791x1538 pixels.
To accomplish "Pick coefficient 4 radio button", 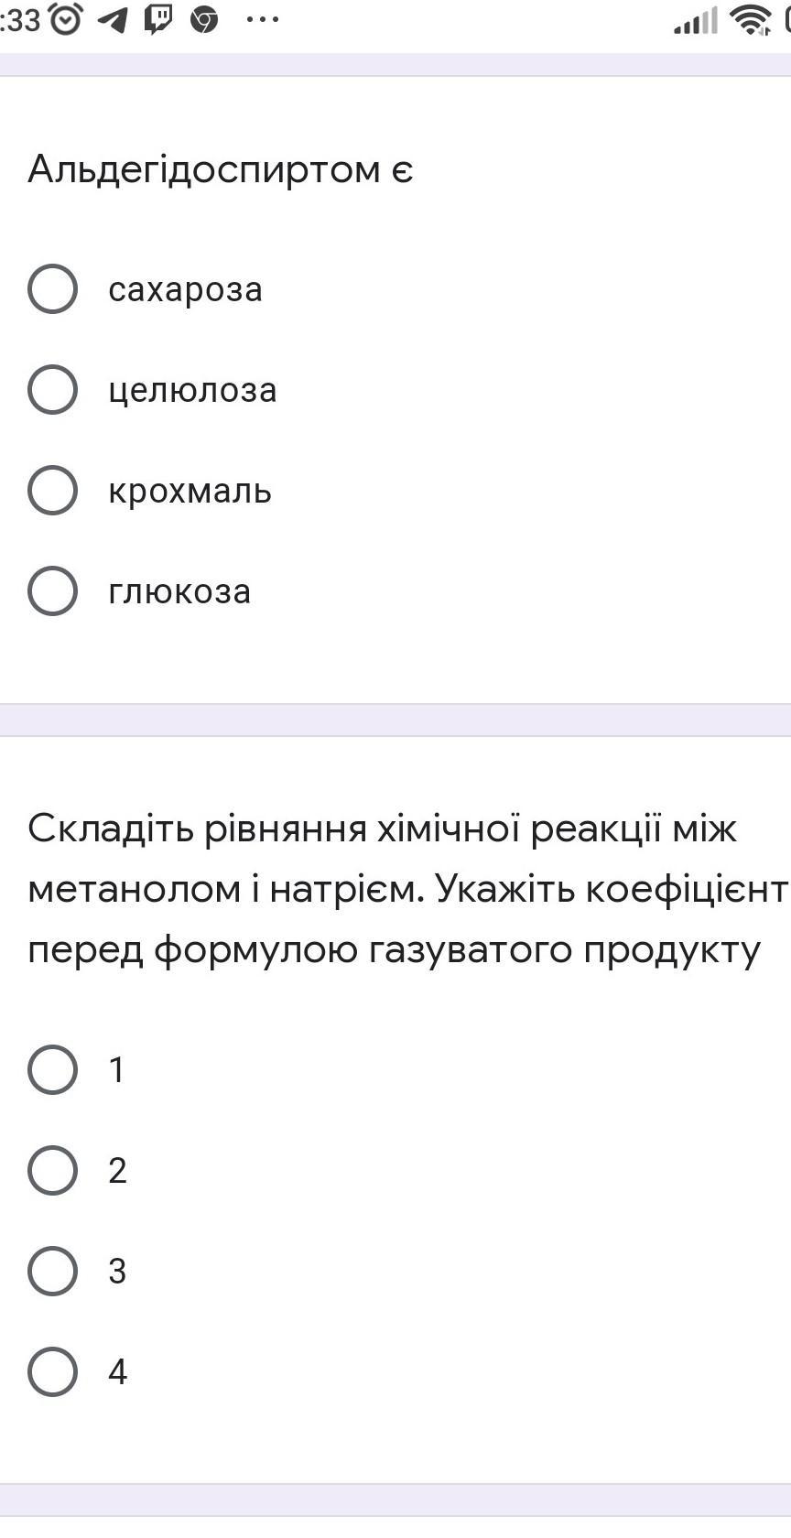I will pos(53,1372).
